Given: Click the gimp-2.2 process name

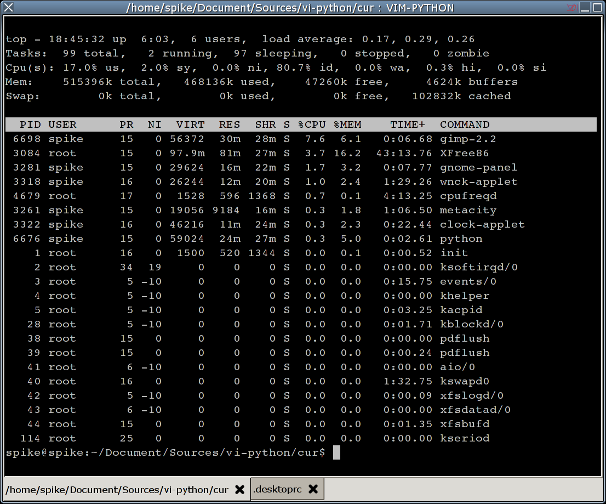Looking at the screenshot, I should [468, 139].
